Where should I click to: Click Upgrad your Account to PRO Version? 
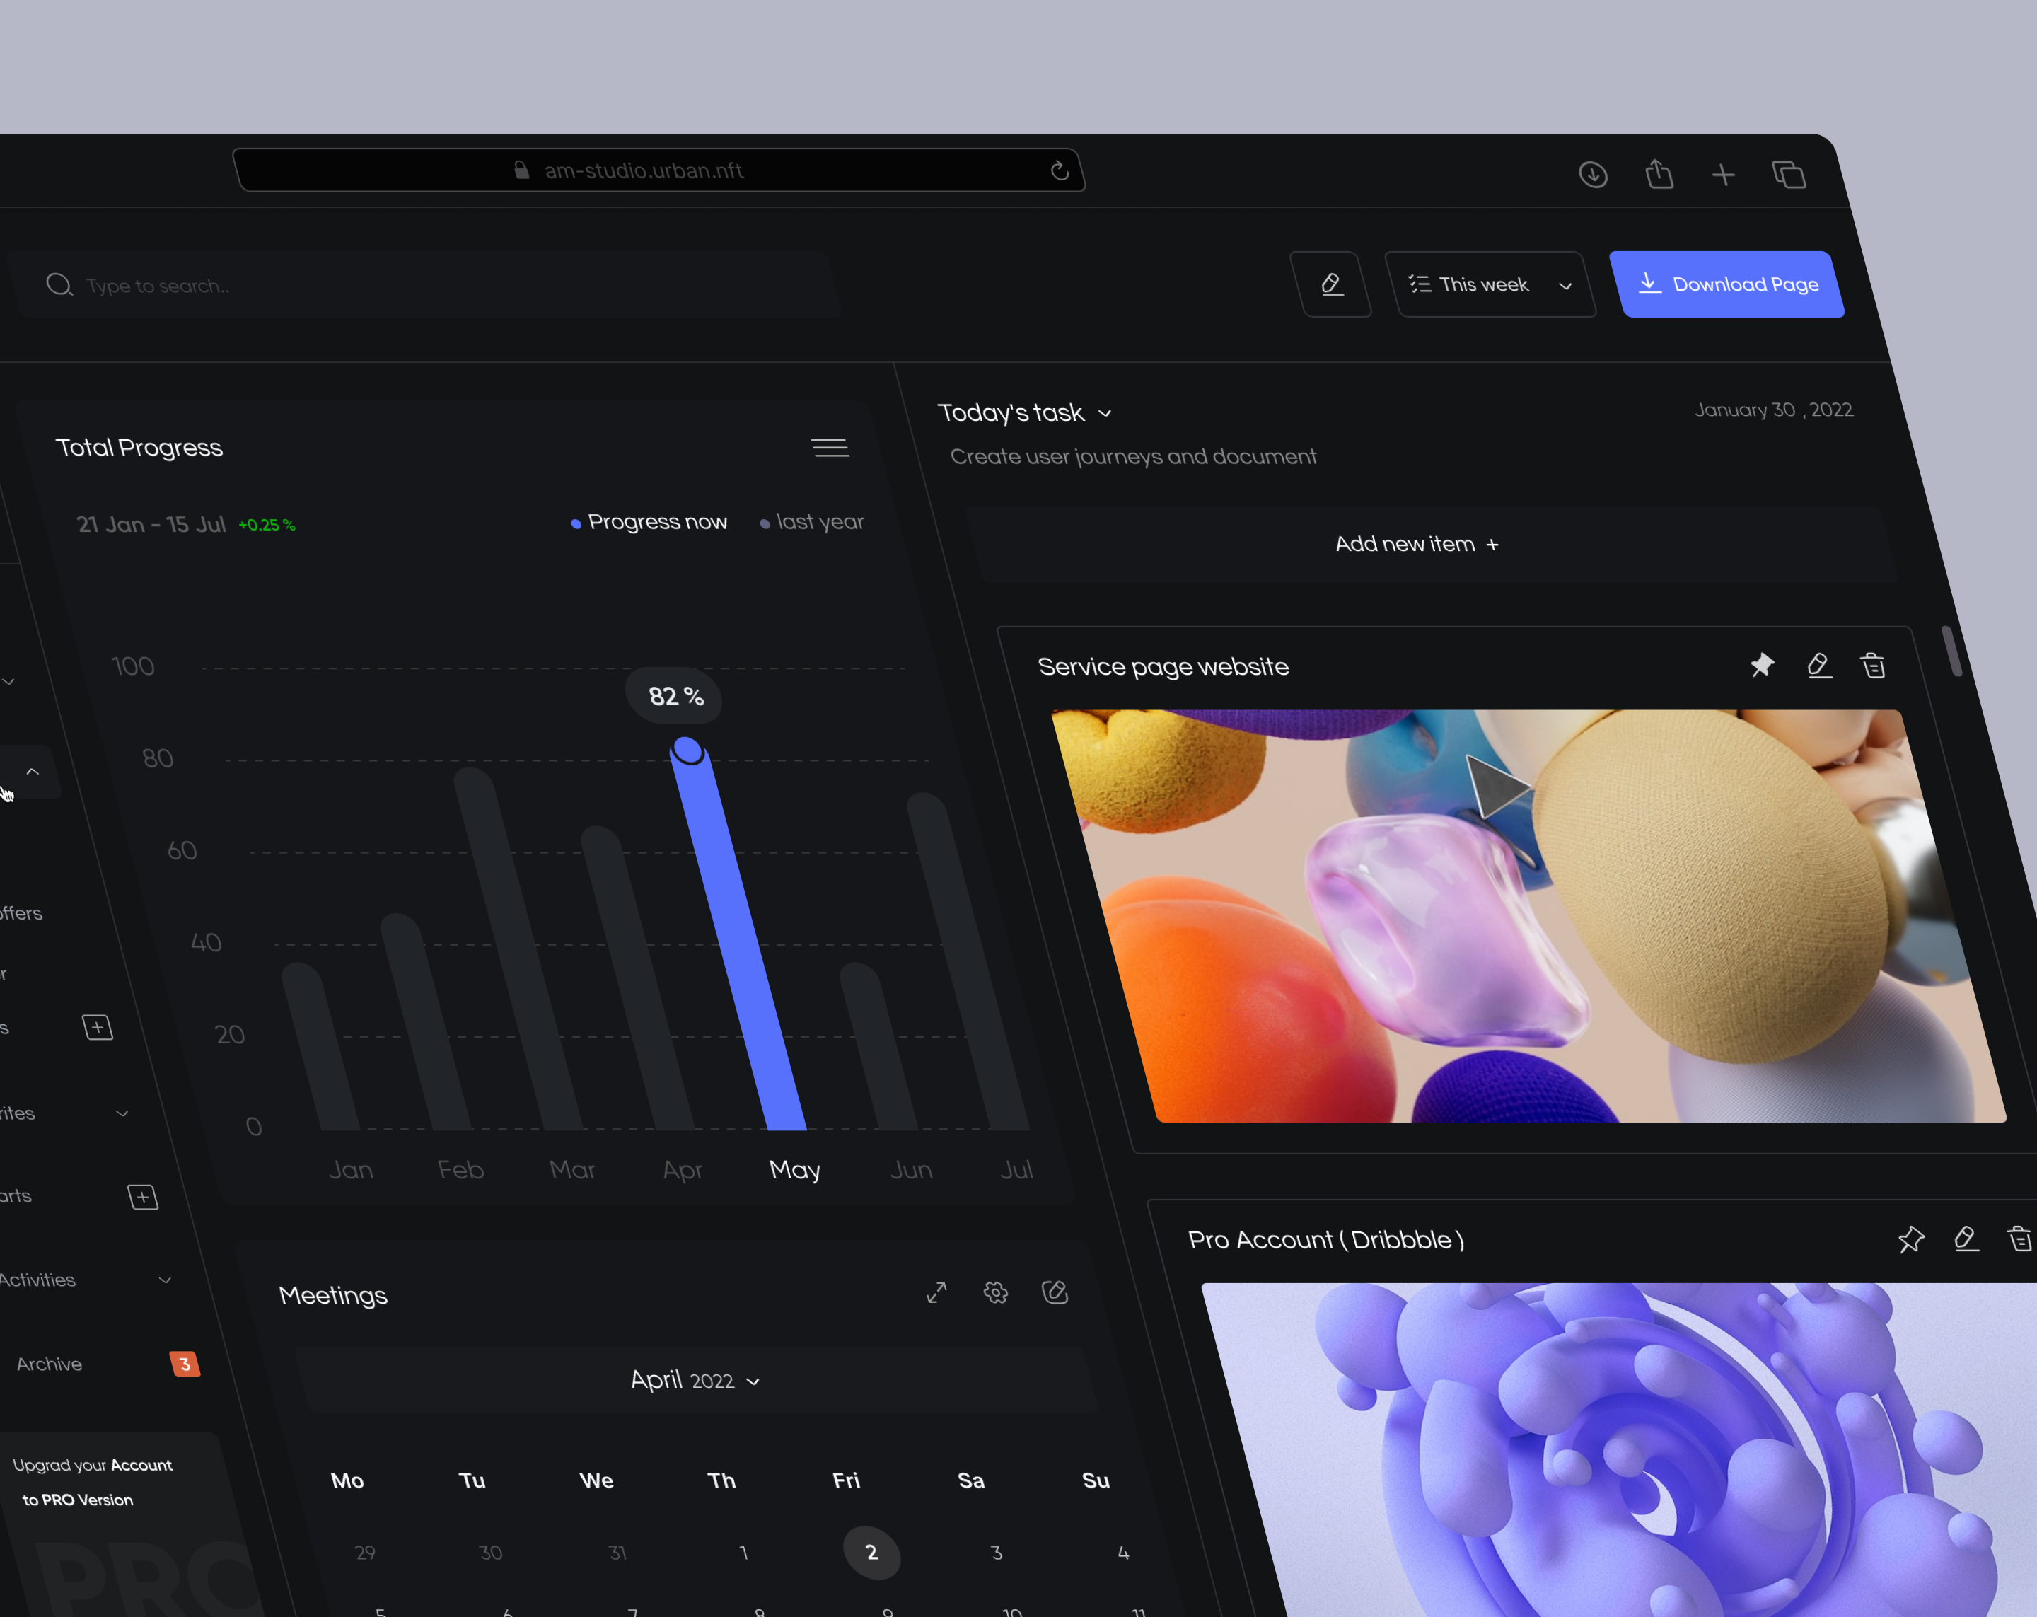pyautogui.click(x=92, y=1482)
